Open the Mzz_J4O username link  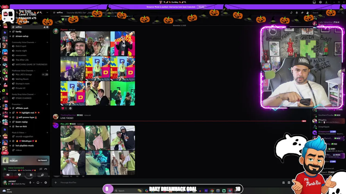pos(65,124)
